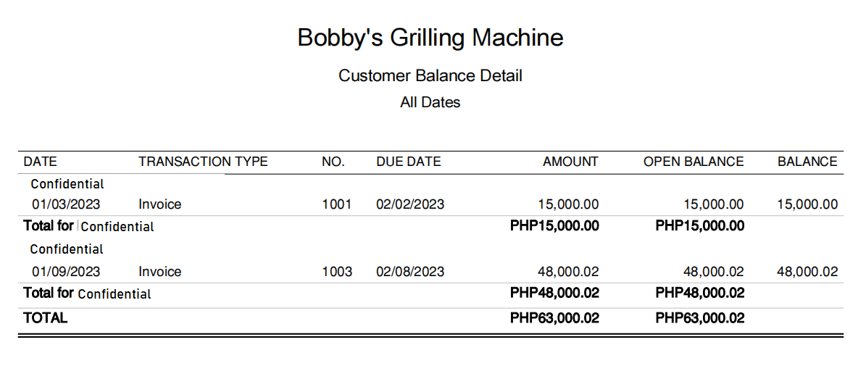
Task: Click the Bobby's Grilling Machine report title
Action: [x=430, y=38]
